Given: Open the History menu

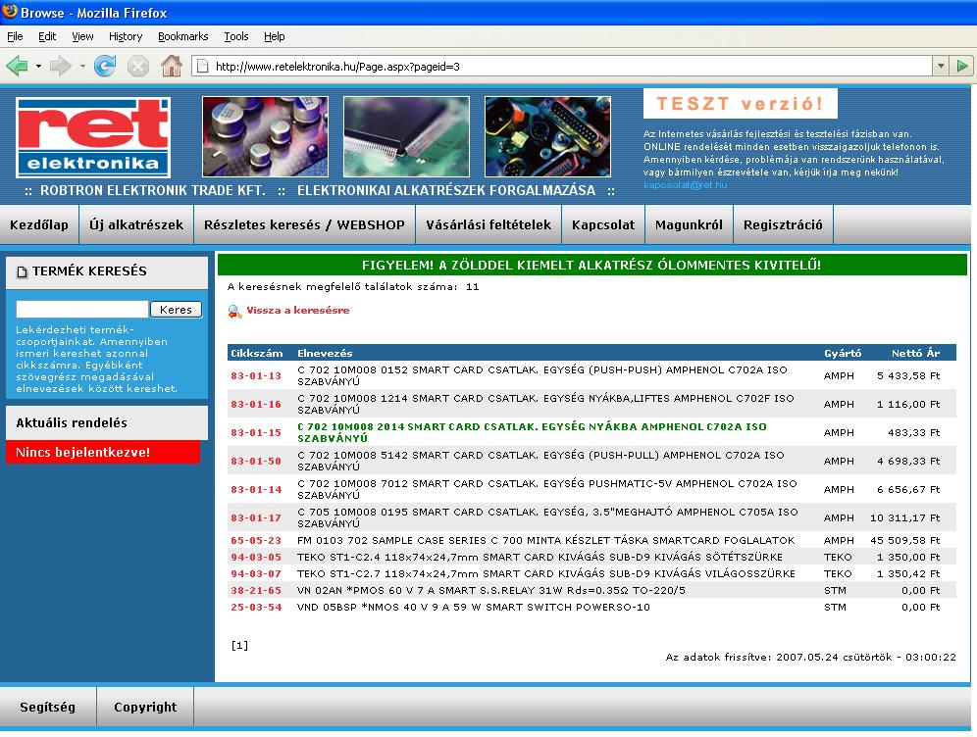Looking at the screenshot, I should tap(126, 36).
